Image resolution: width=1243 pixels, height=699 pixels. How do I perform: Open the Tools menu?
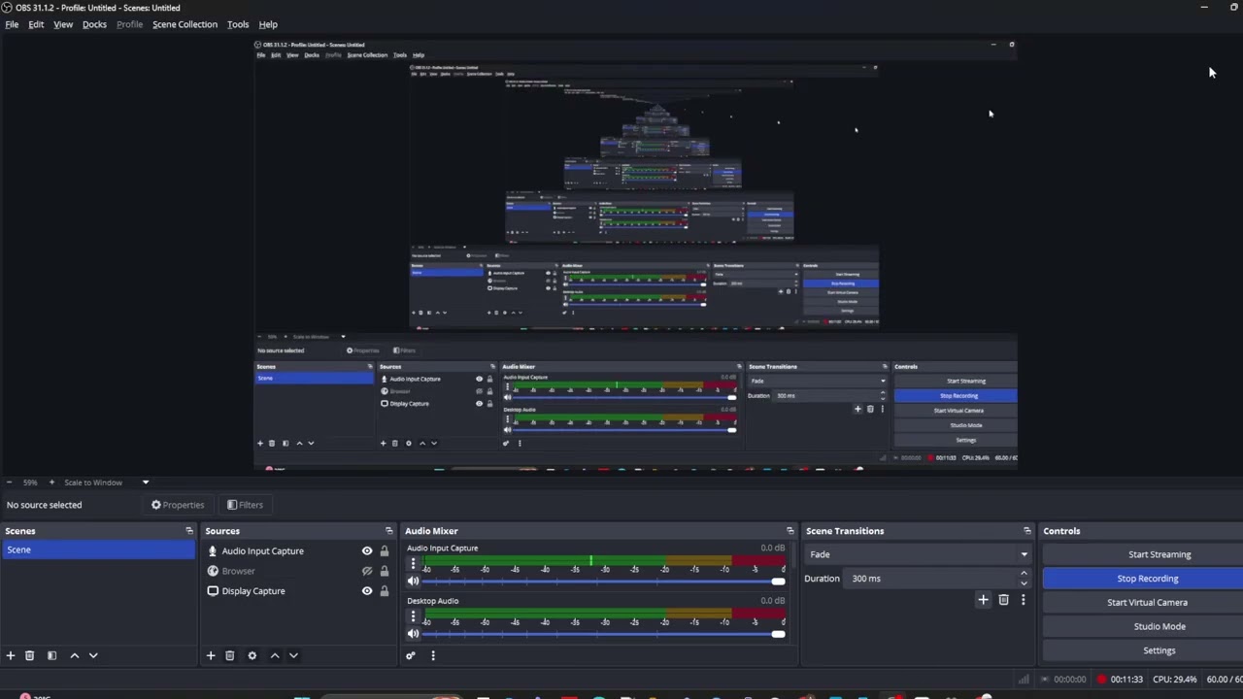(x=238, y=24)
